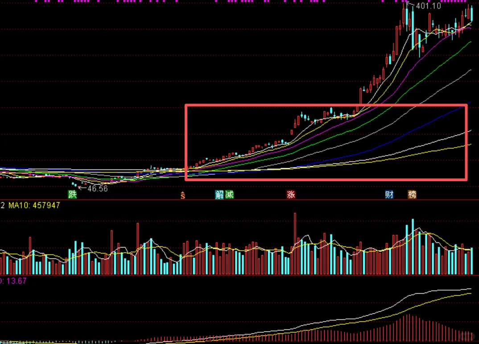This screenshot has height=344, width=479.
Task: Select the tallest red volume bar
Action: coord(295,244)
